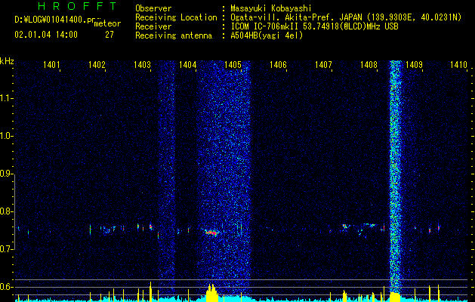The height and width of the screenshot is (302, 475).
Task: Click the 'Receiving antenna' label
Action: click(x=174, y=35)
